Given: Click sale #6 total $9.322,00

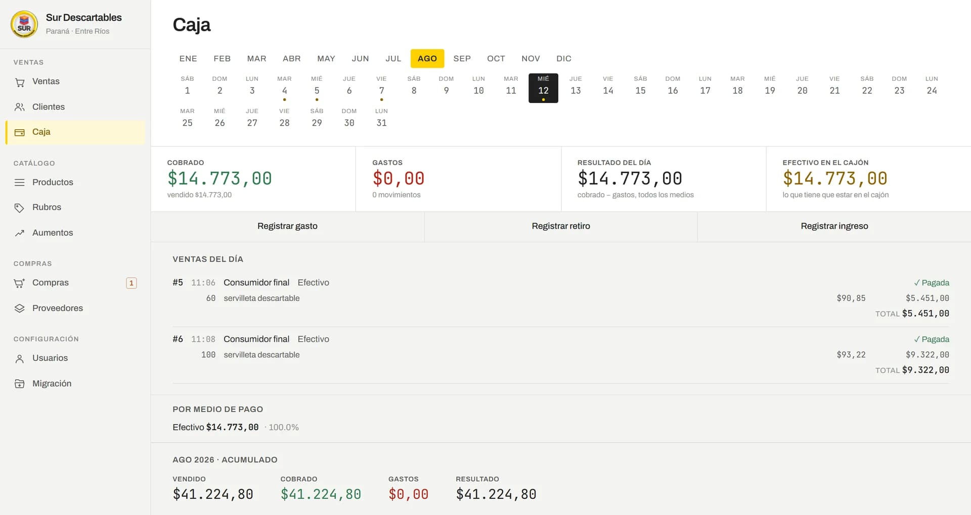Looking at the screenshot, I should (x=925, y=370).
